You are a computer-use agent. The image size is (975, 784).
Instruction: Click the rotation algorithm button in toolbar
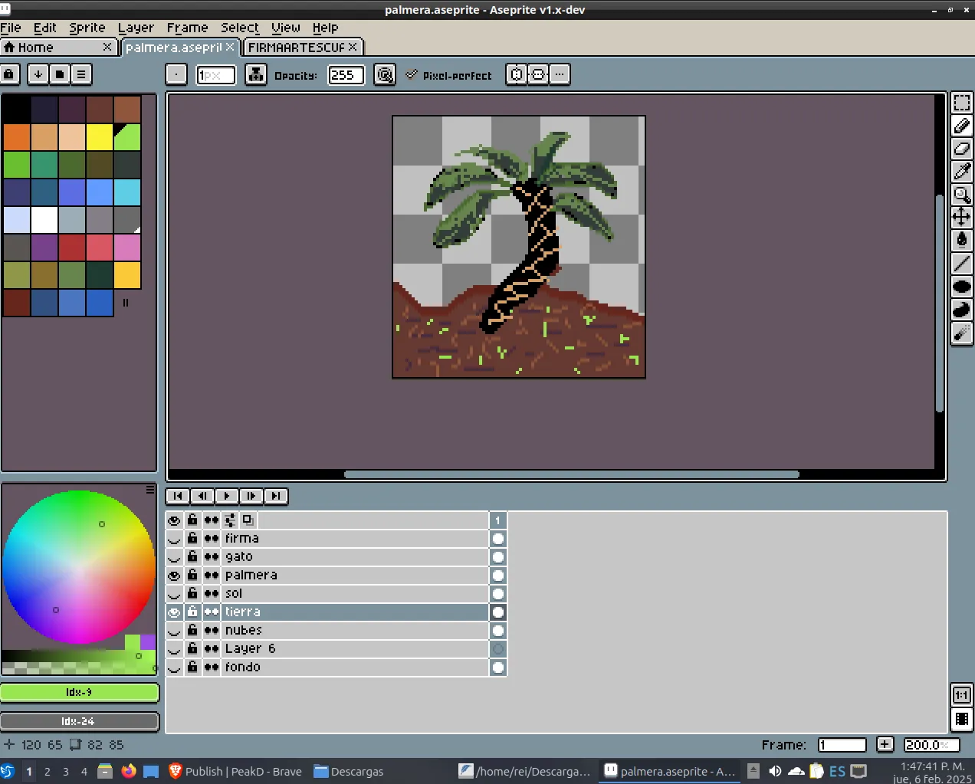538,74
